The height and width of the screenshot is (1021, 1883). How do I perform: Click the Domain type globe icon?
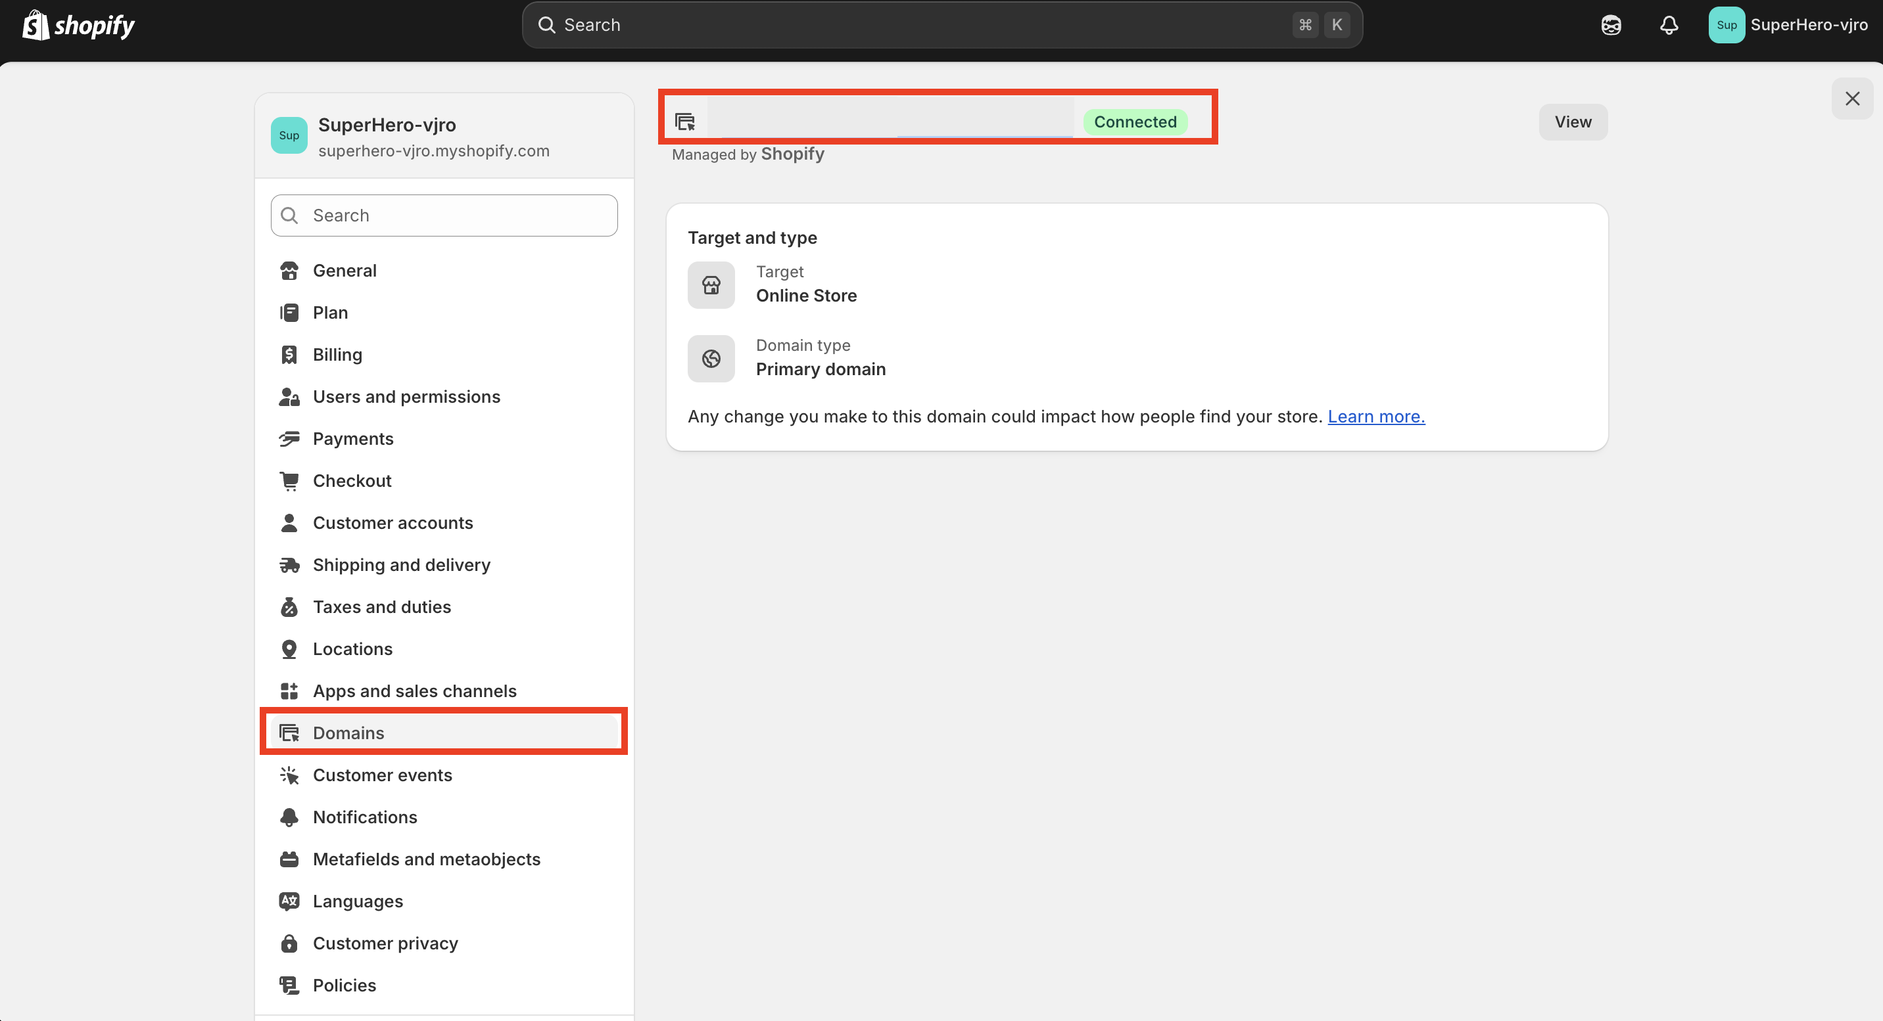pyautogui.click(x=711, y=359)
